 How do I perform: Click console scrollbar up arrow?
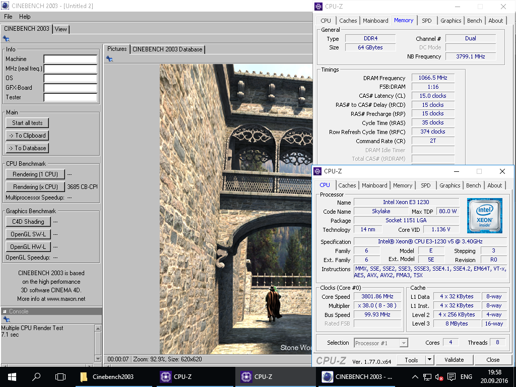click(98, 328)
